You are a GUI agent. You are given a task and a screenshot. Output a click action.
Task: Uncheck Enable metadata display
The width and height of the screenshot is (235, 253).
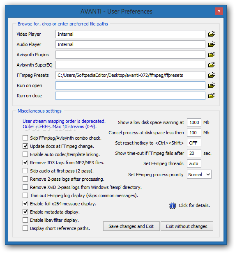pos(25,212)
